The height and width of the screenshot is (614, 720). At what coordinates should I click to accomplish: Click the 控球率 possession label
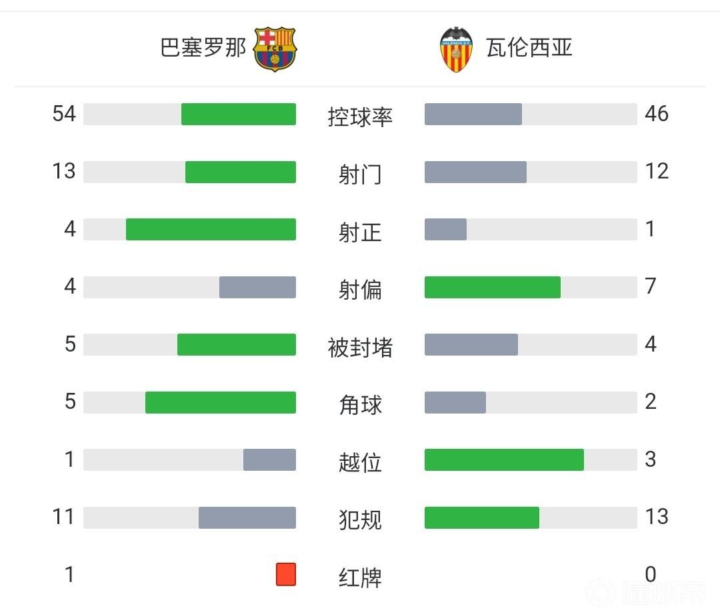pyautogui.click(x=360, y=117)
